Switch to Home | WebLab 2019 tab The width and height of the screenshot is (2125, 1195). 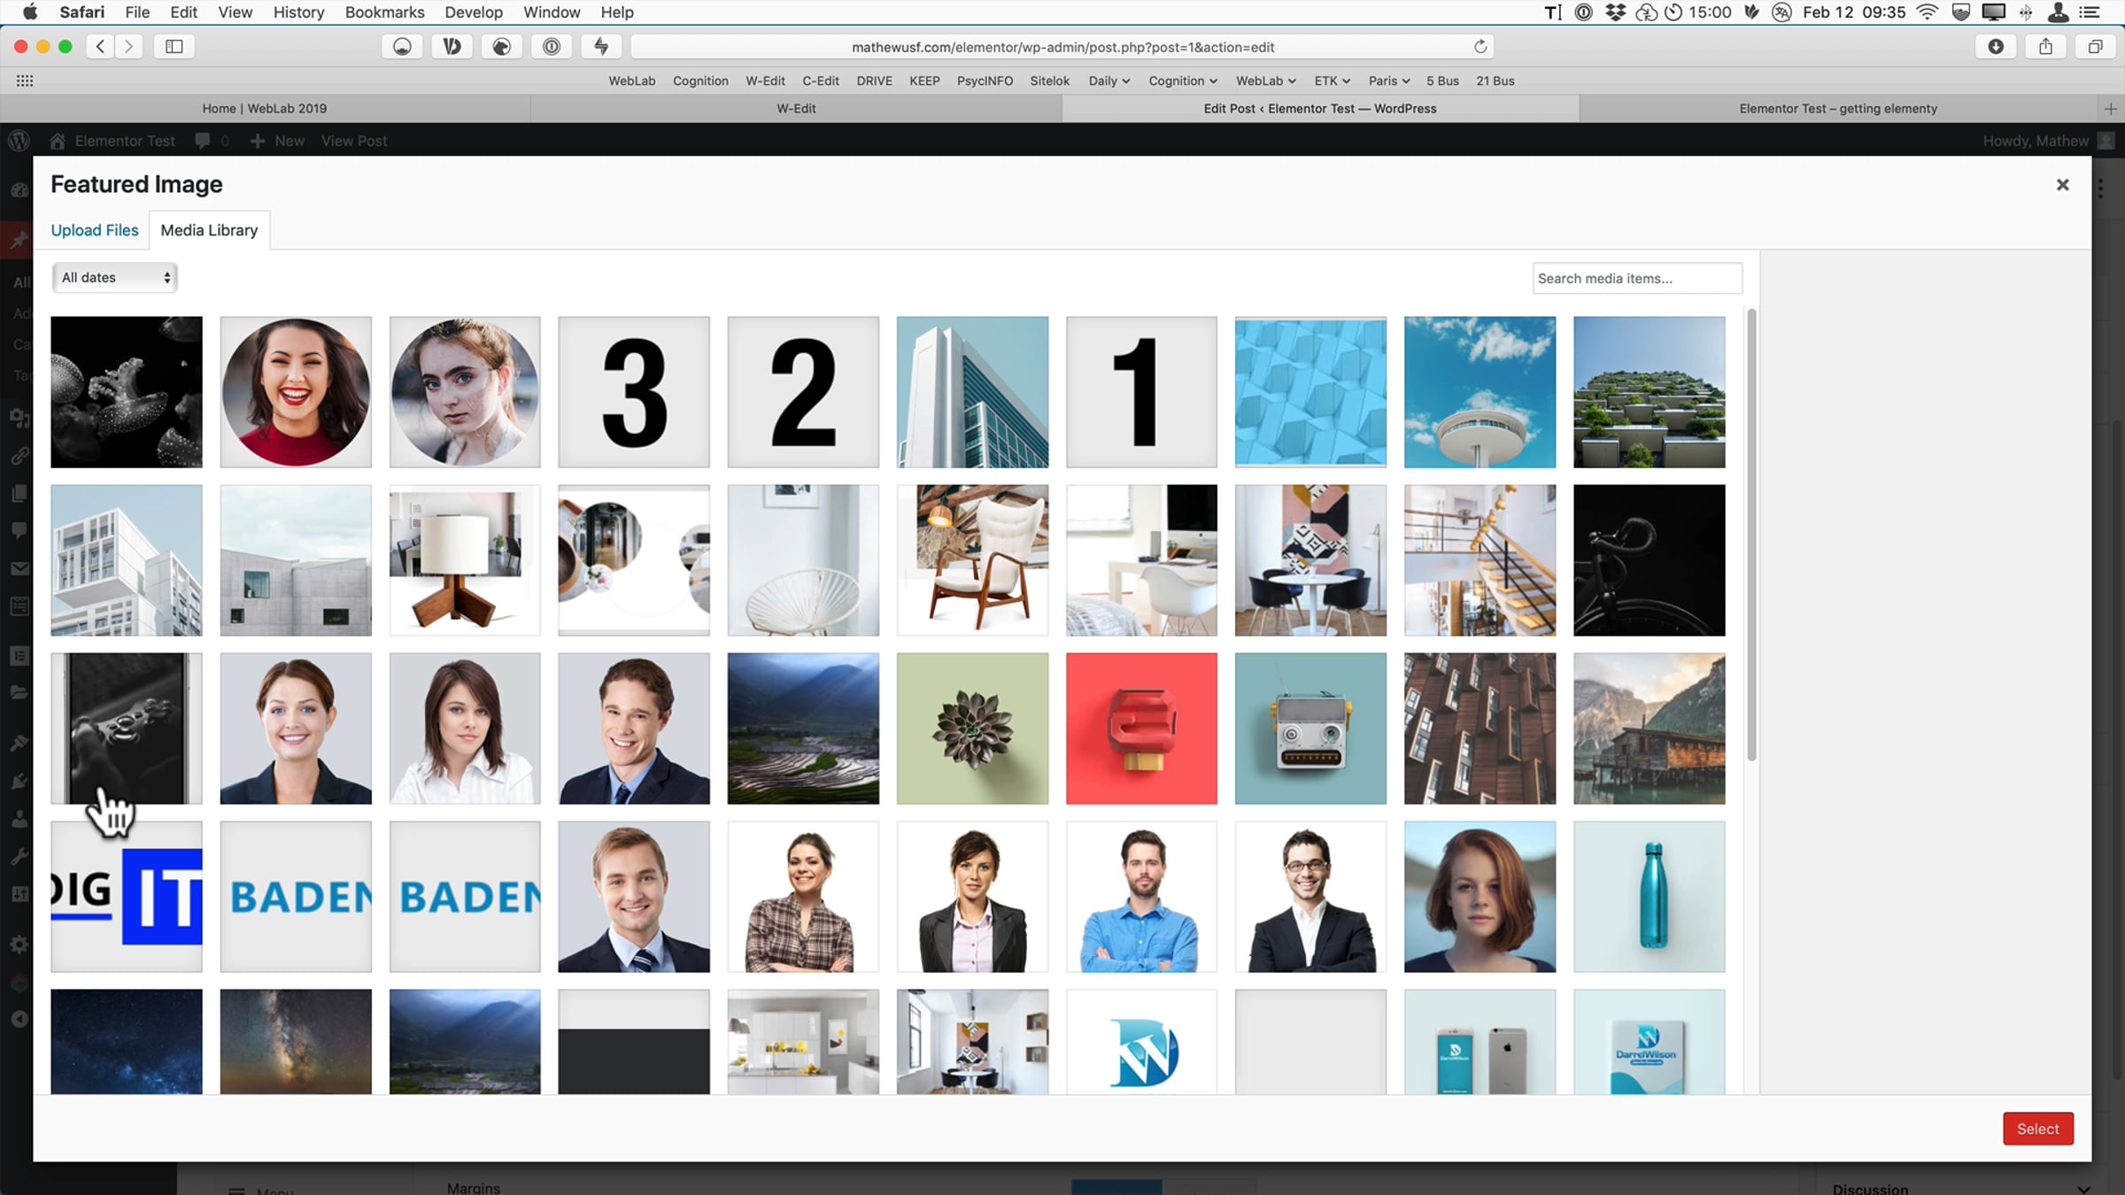(264, 108)
